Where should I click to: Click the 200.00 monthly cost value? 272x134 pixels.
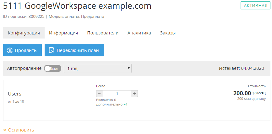click(242, 93)
